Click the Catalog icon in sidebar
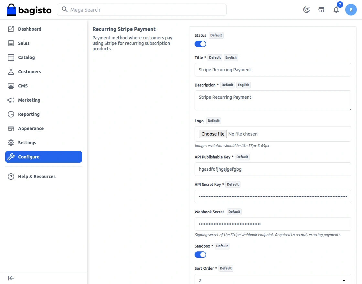Screen dimensions: 362x284 click(11, 57)
